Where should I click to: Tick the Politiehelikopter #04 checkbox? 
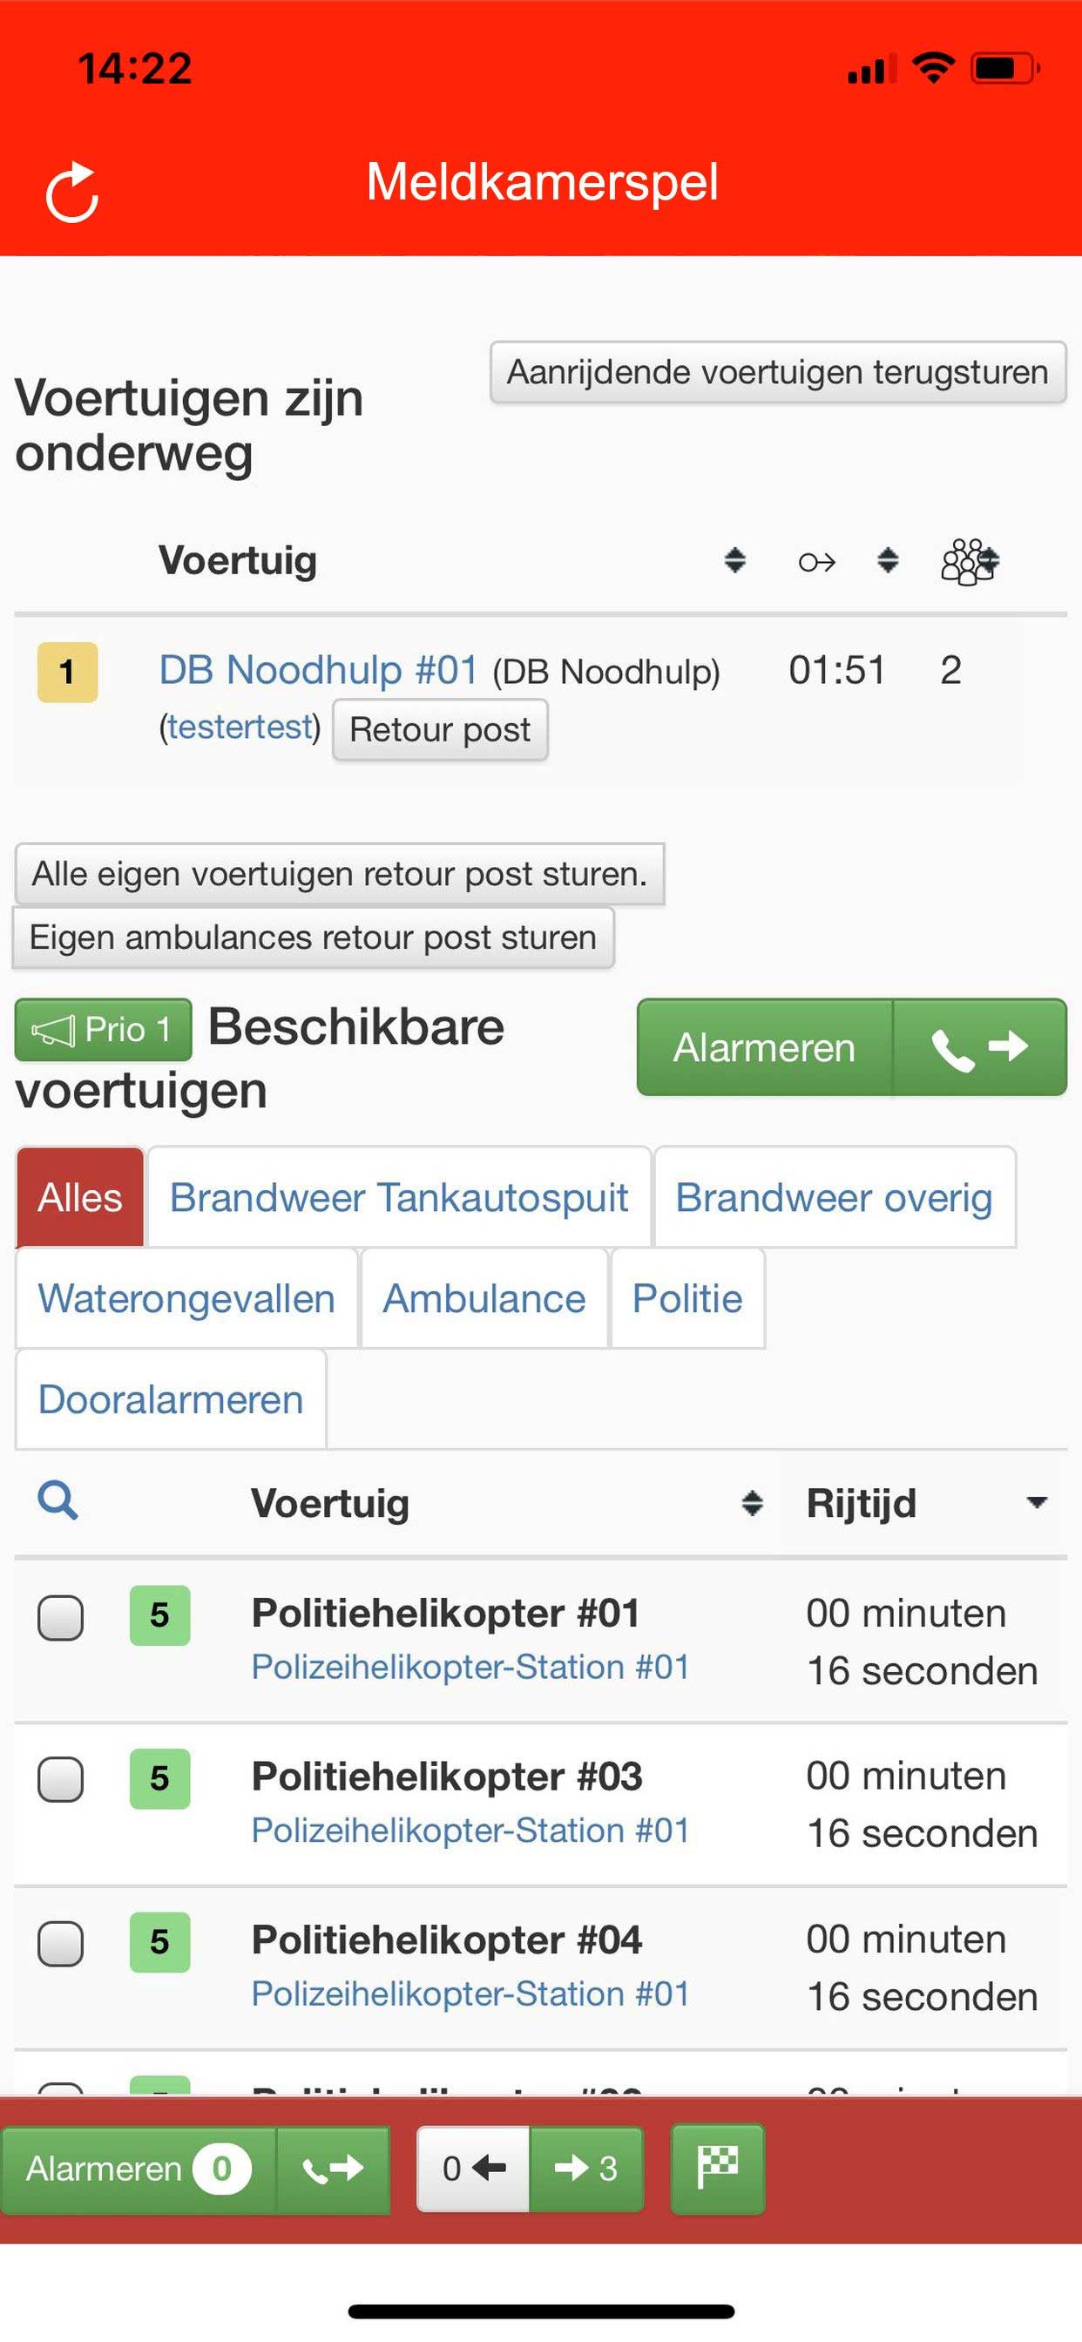click(61, 1943)
